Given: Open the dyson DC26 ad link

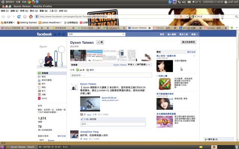Looking at the screenshot, I should [x=109, y=98].
